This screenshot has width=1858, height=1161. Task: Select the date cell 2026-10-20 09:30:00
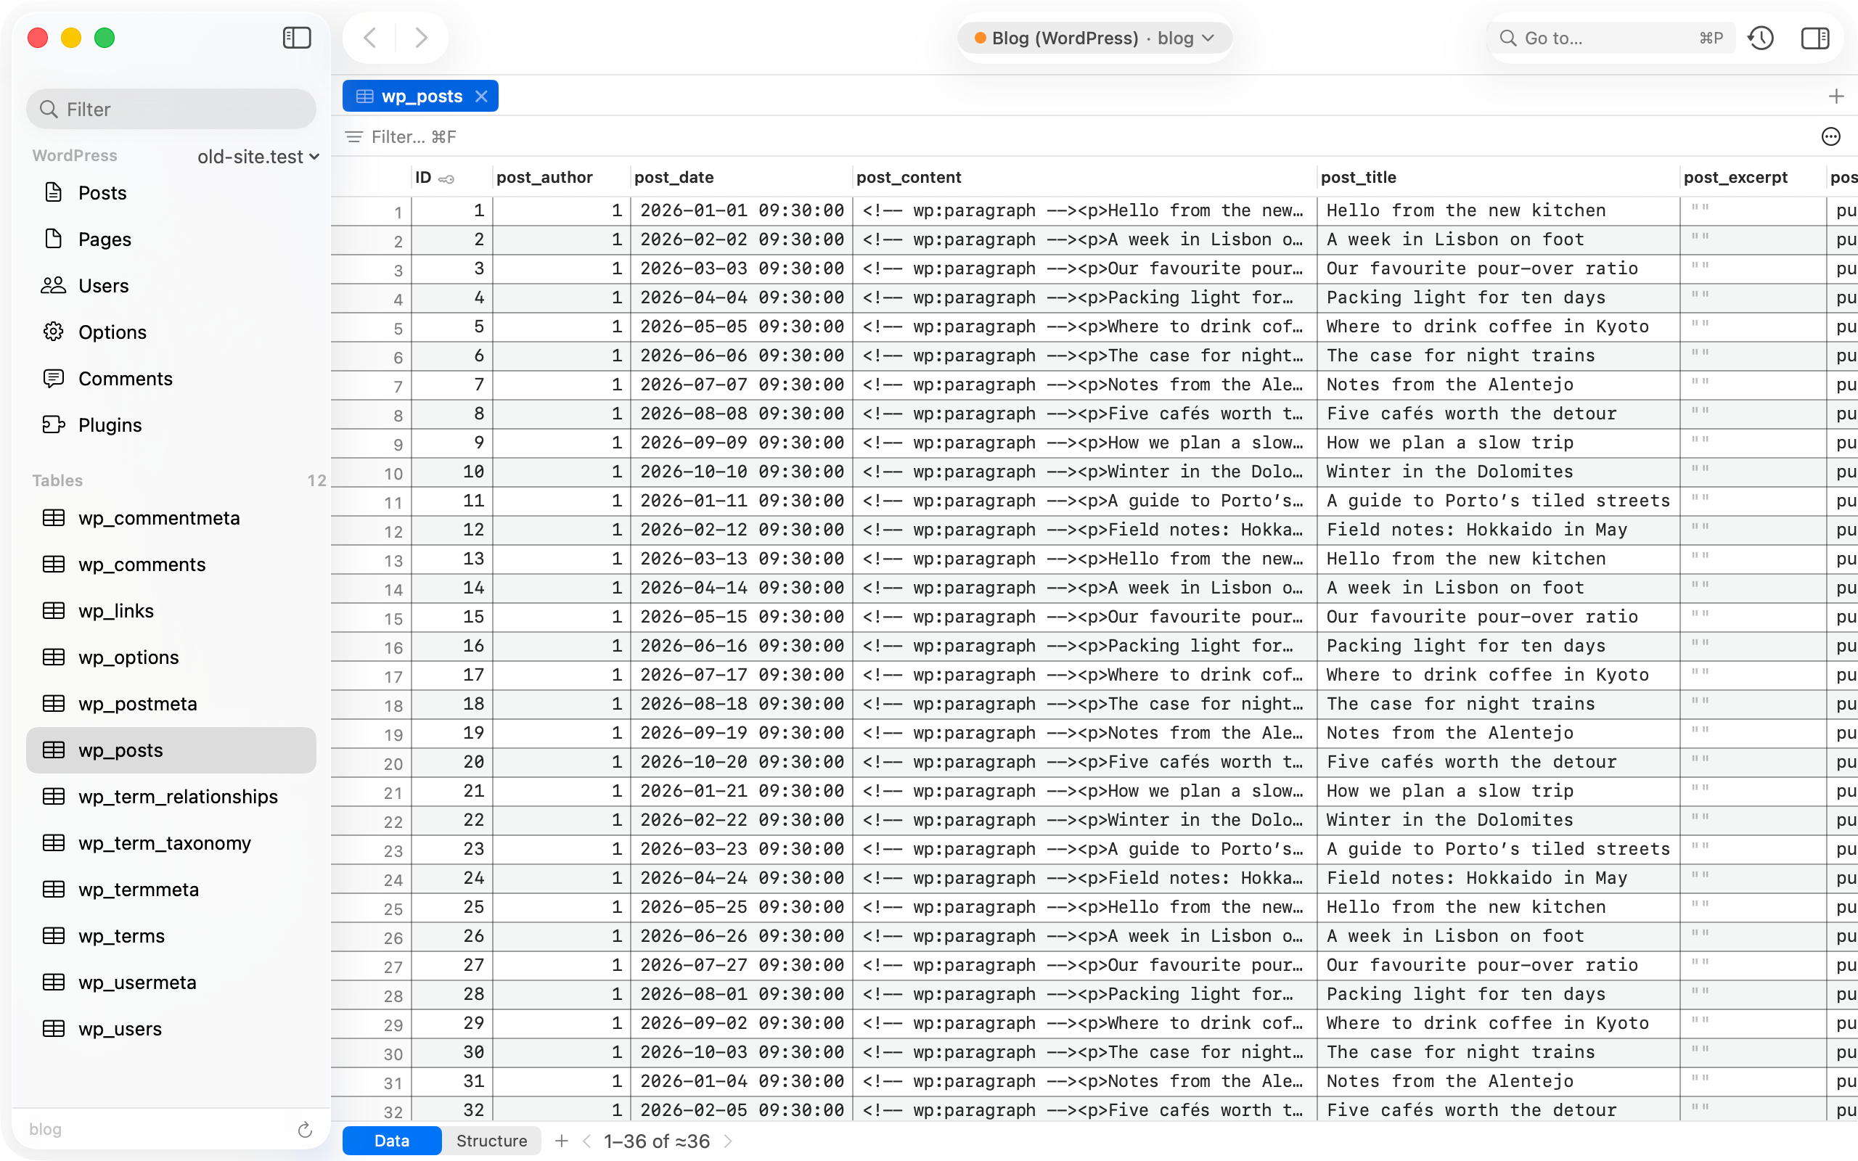tap(742, 762)
